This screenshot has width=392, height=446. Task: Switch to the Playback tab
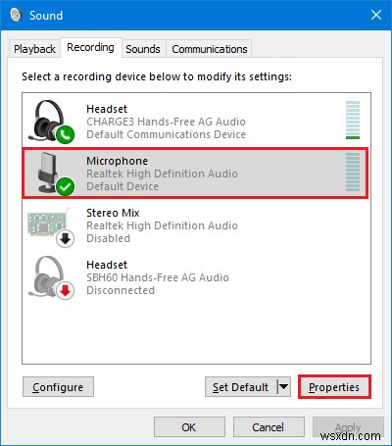[x=34, y=49]
